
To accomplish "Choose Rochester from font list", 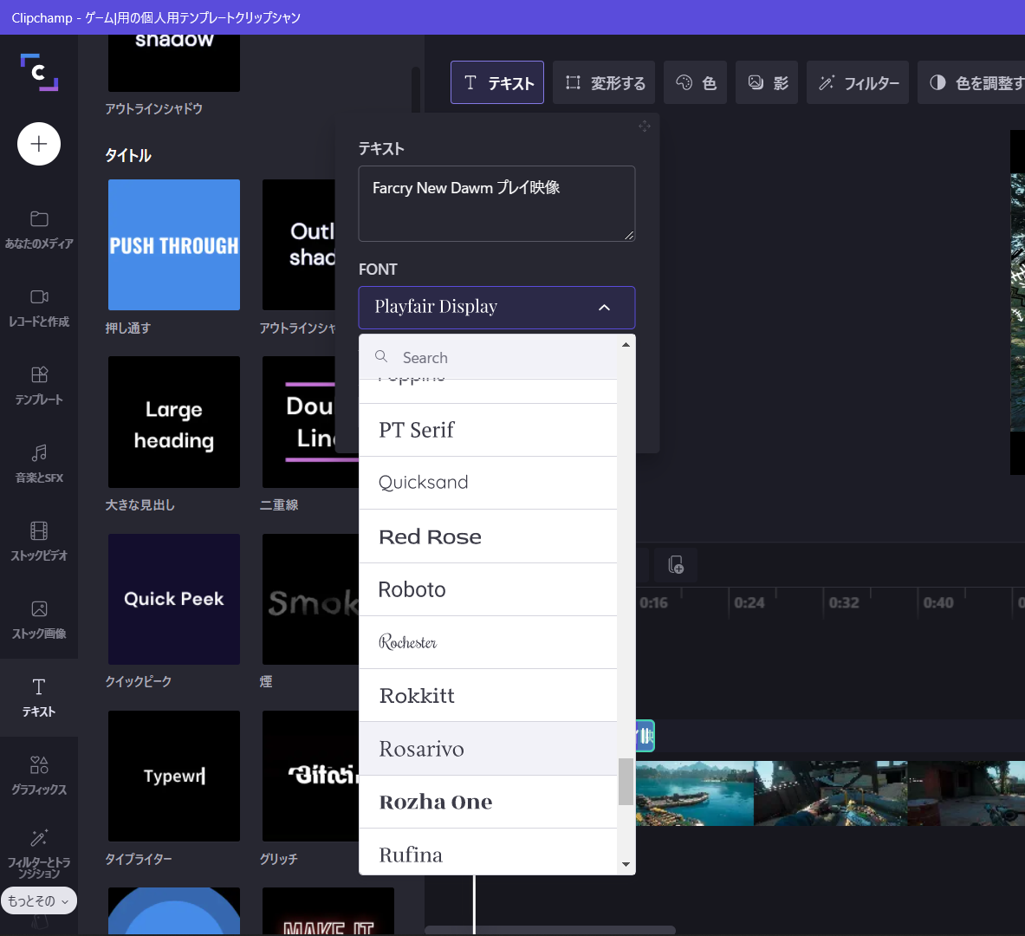I will point(488,642).
